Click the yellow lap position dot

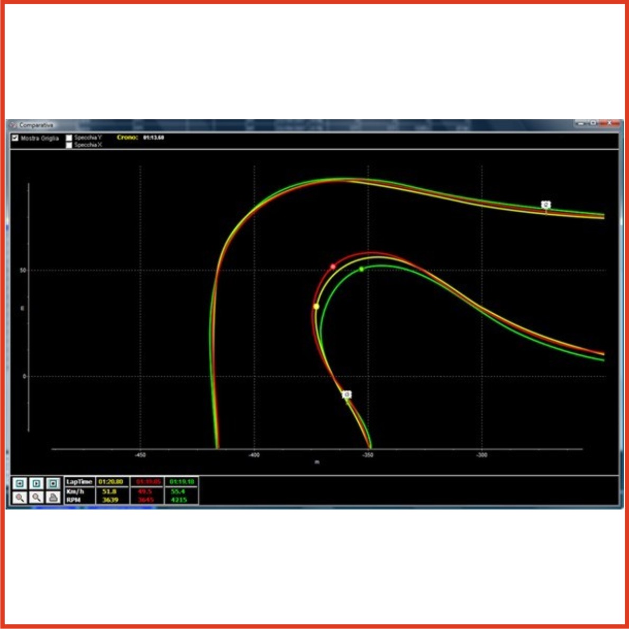(316, 306)
